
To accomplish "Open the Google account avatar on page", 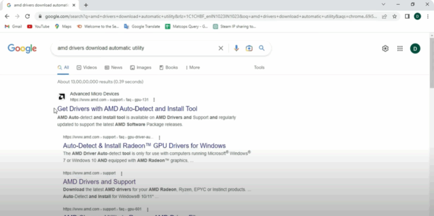I will 415,48.
